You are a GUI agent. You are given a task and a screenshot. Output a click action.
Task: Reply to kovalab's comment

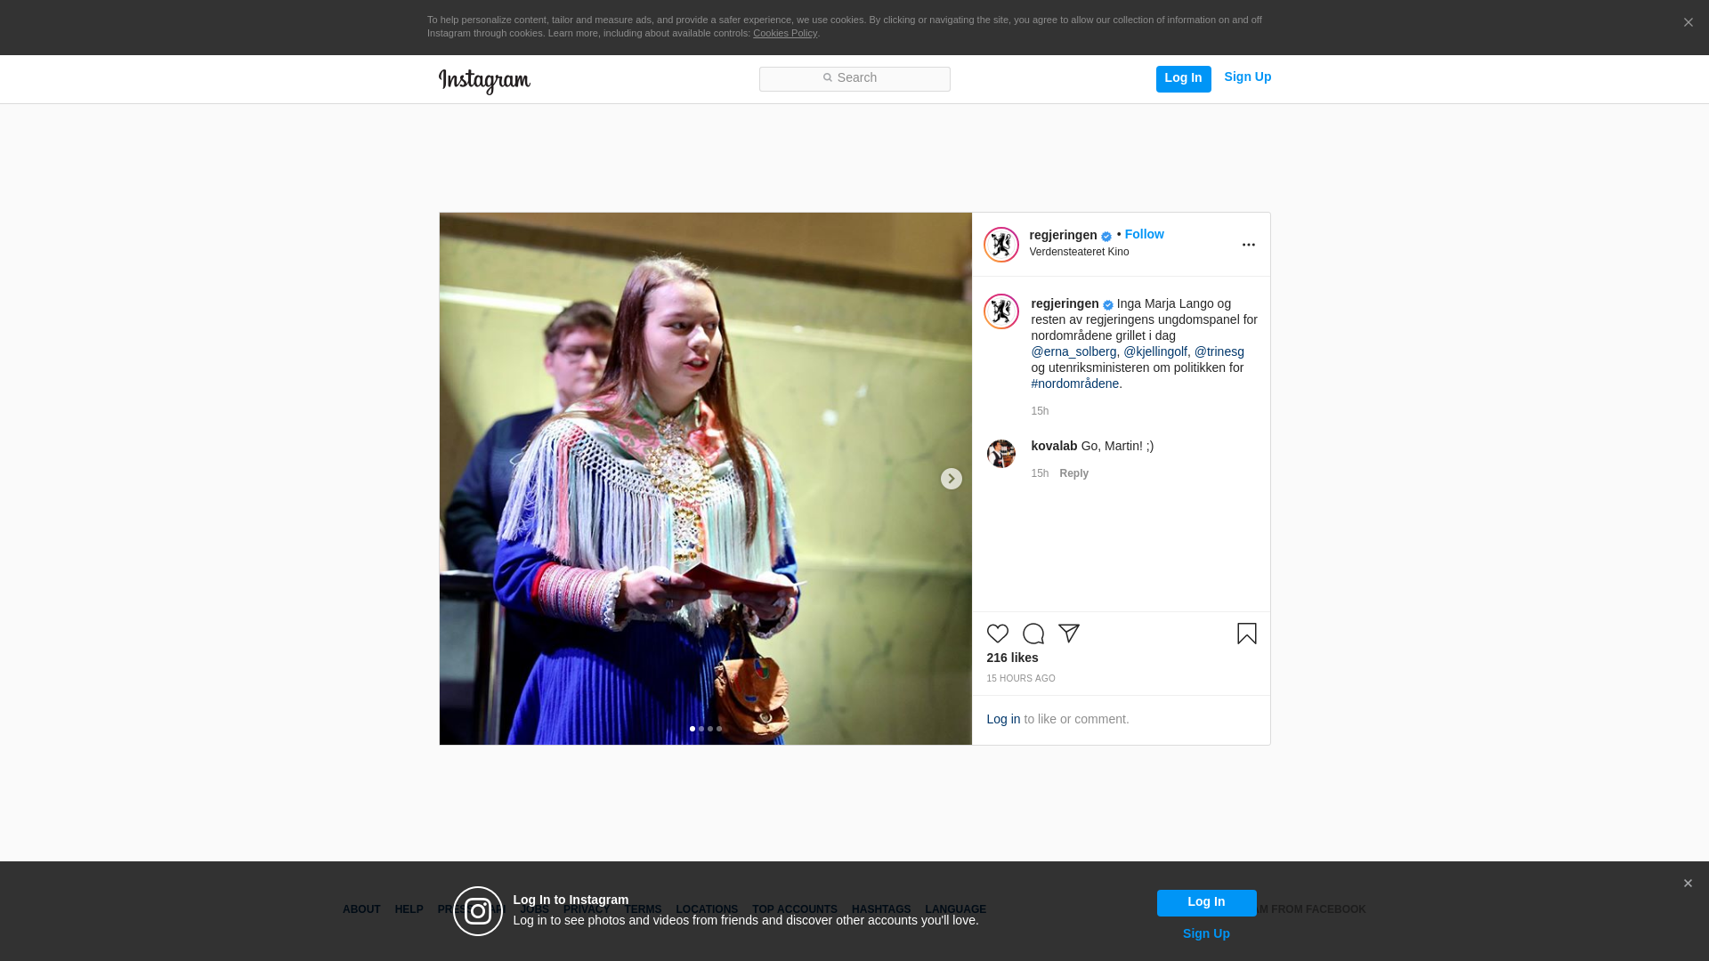tap(1074, 473)
